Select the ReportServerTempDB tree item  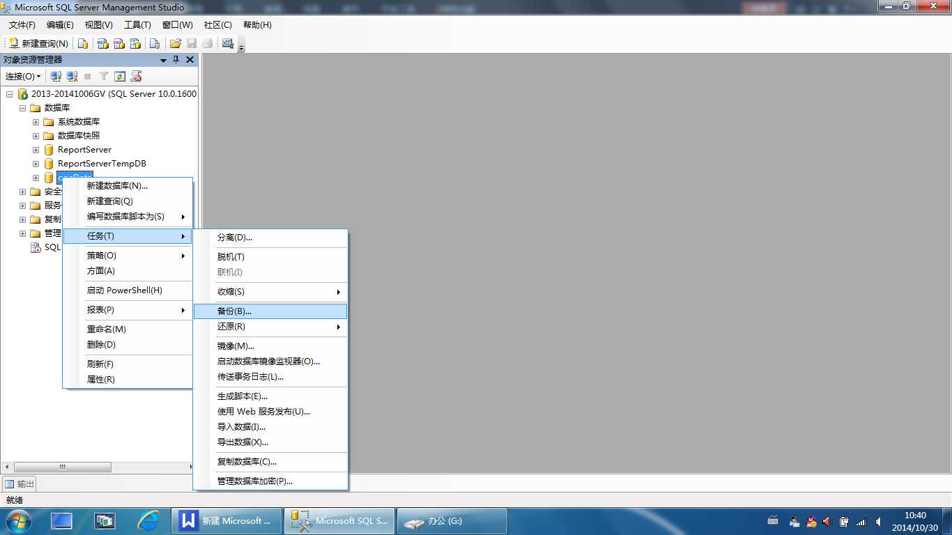(102, 164)
